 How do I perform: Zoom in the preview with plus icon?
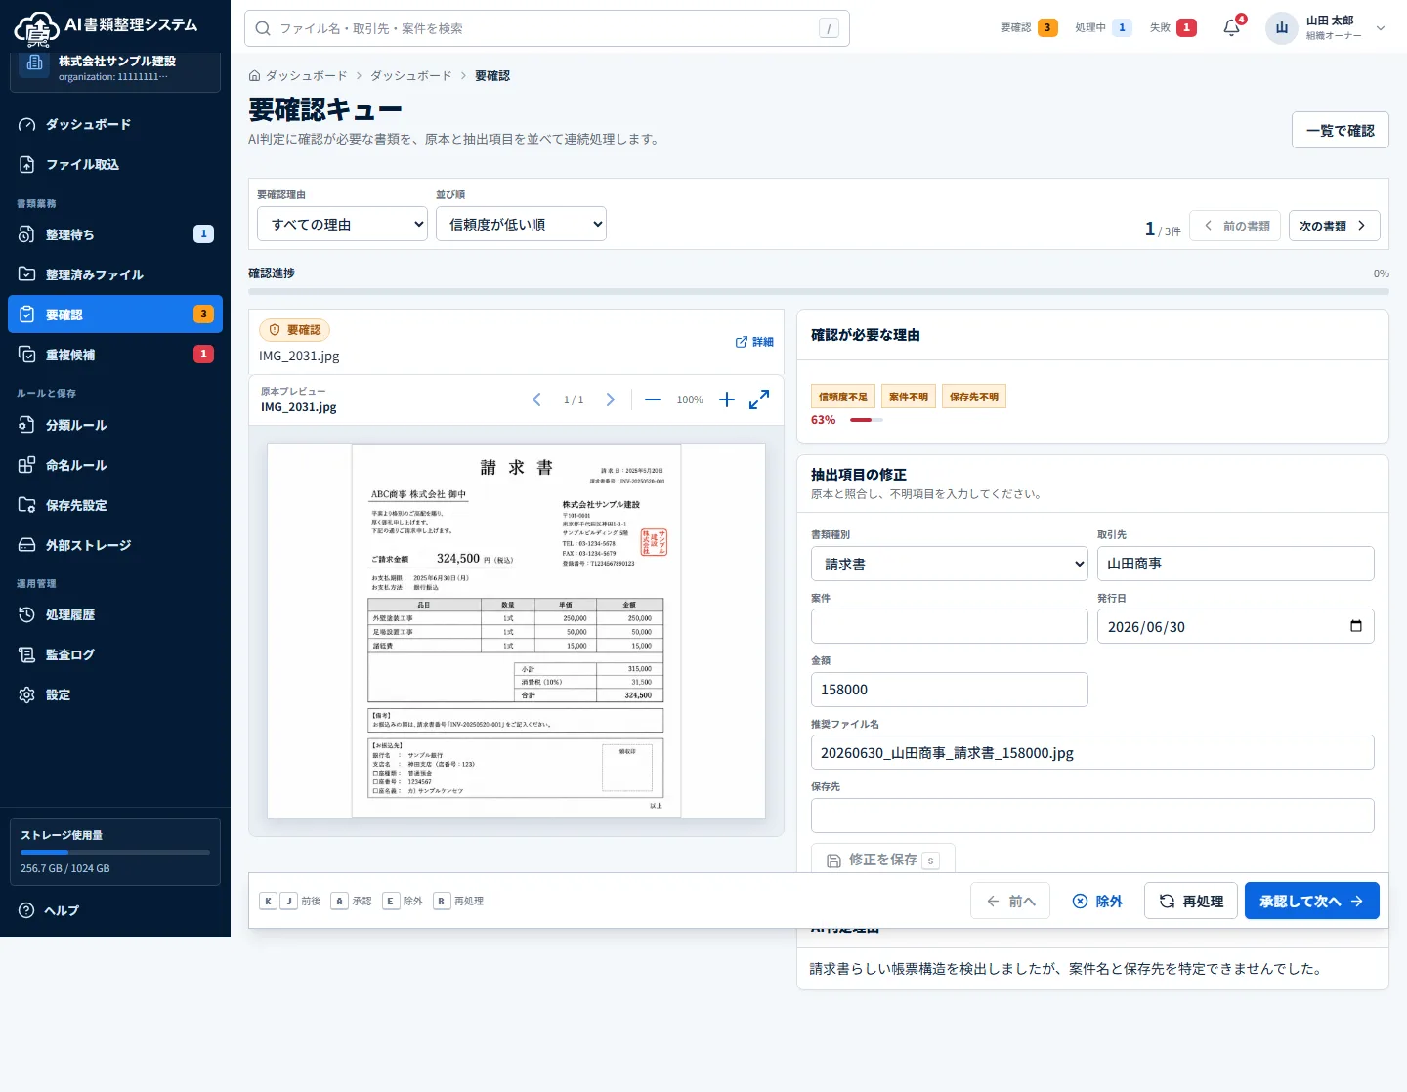pos(727,399)
